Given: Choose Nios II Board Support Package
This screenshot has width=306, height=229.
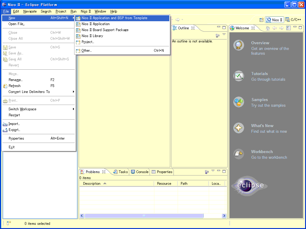Looking at the screenshot, I should click(122, 30).
